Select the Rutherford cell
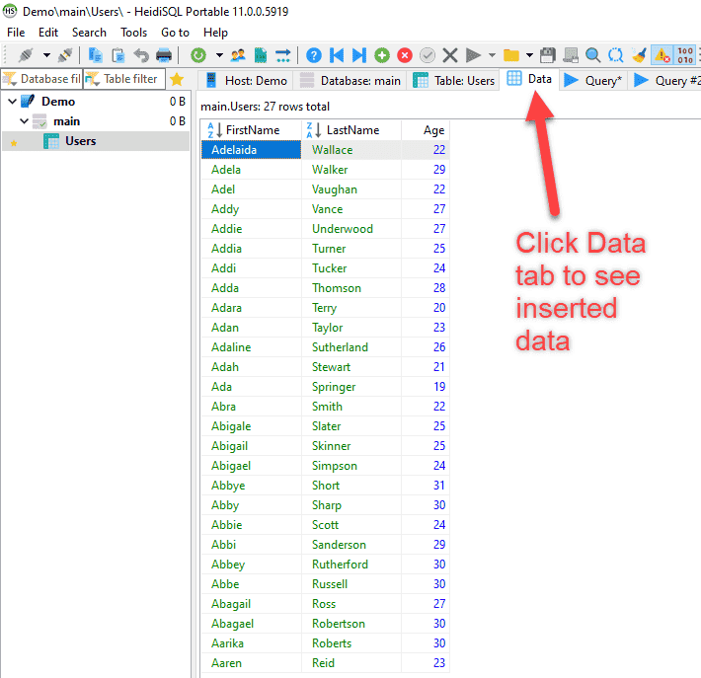 pos(351,565)
